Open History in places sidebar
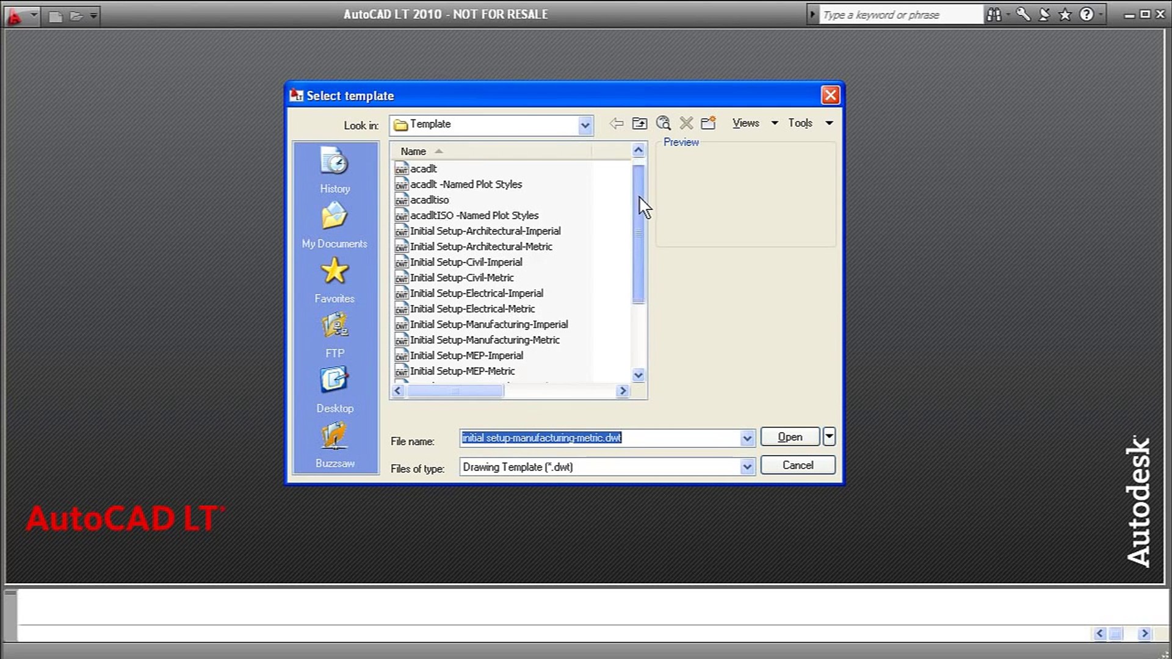1172x659 pixels. coord(335,171)
